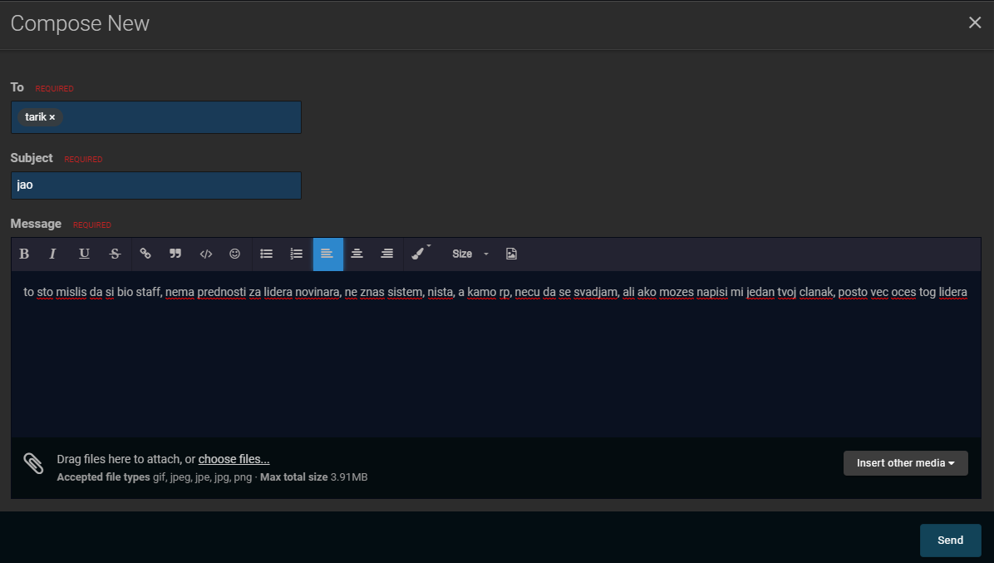The height and width of the screenshot is (563, 994).
Task: Insert an image with the image icon
Action: (x=512, y=254)
